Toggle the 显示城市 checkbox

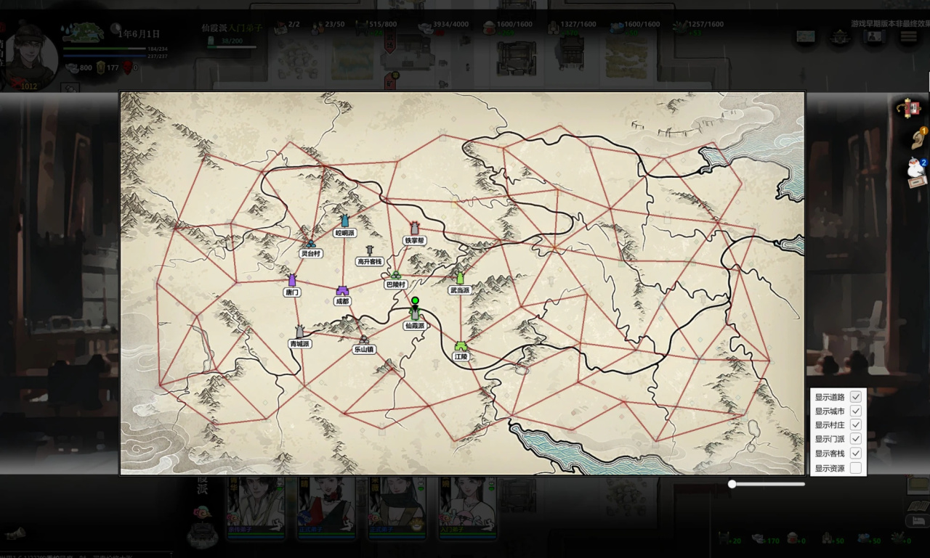pyautogui.click(x=856, y=411)
